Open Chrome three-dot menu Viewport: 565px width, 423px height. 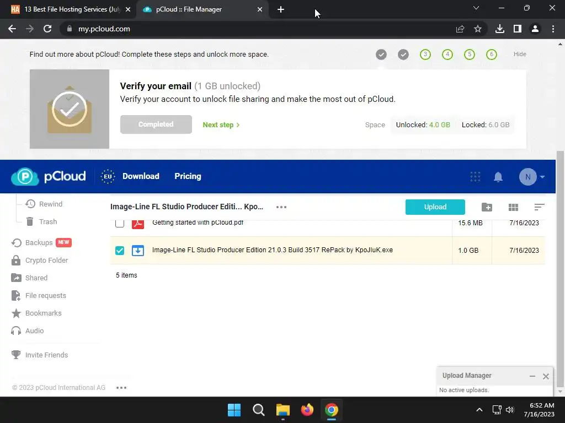(553, 29)
